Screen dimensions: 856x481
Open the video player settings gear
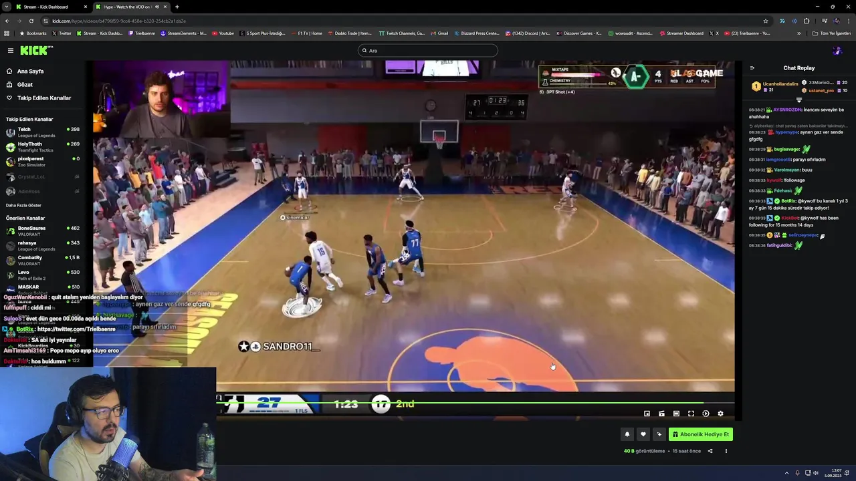[x=720, y=414]
